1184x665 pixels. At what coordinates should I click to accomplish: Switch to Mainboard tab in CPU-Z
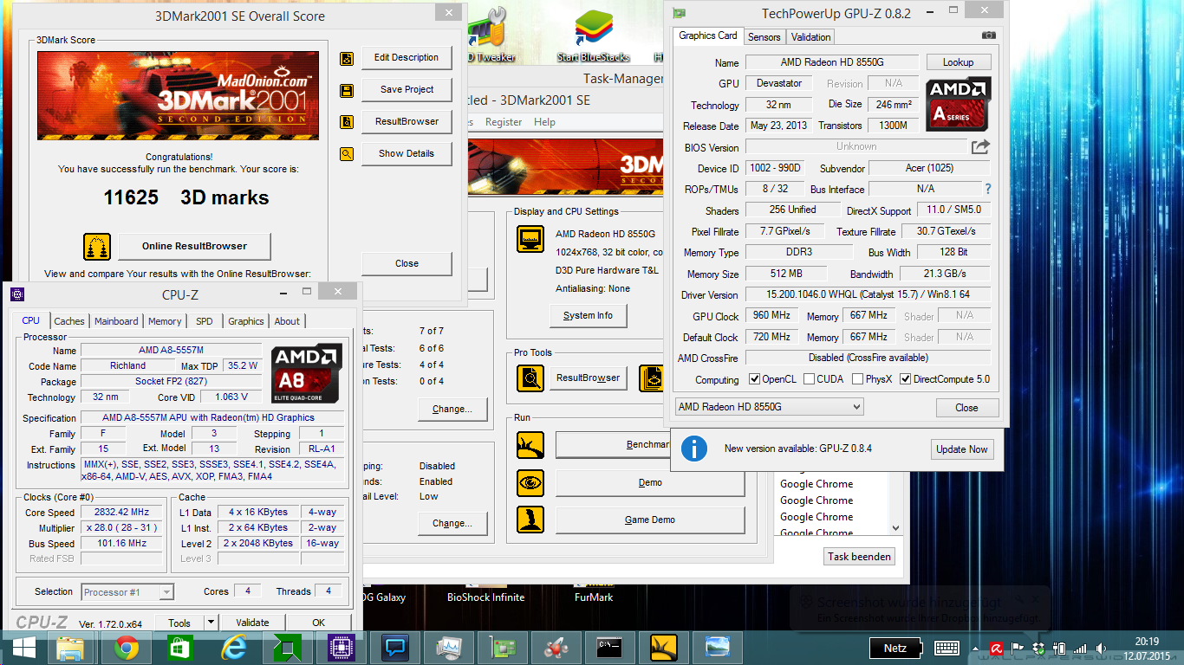click(x=116, y=321)
